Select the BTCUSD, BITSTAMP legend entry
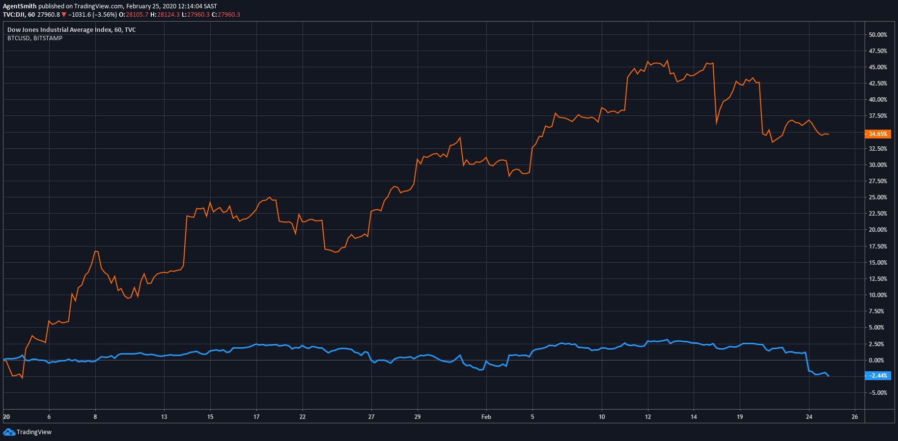Viewport: 898px width, 441px height. (35, 38)
